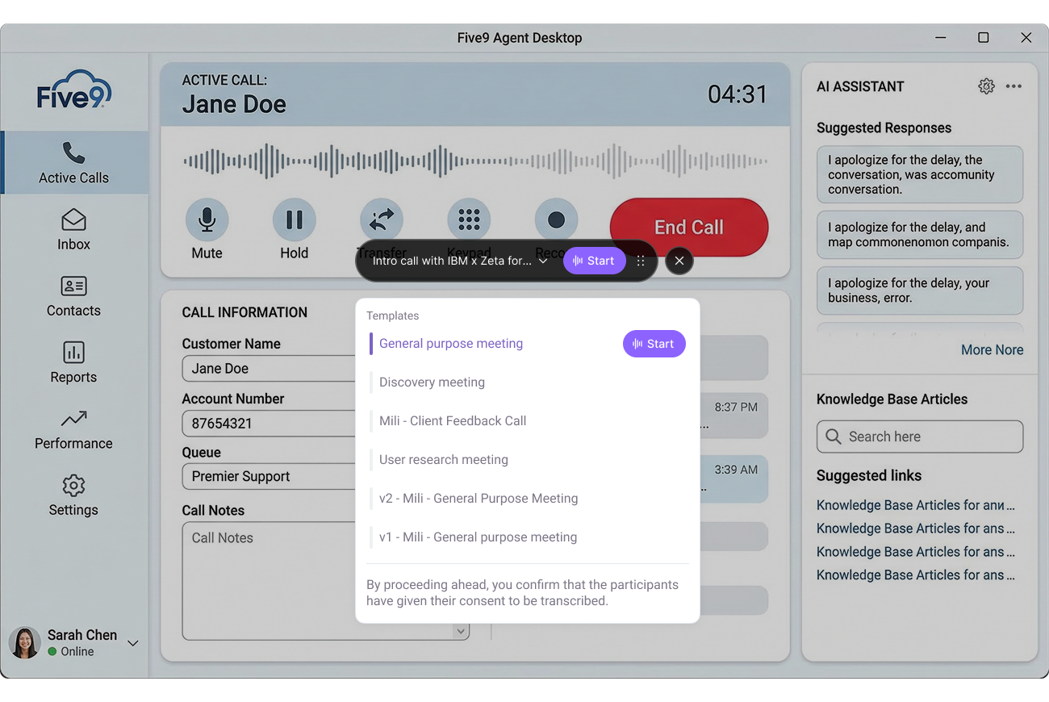Open AI Assistant more options menu

coord(1014,86)
